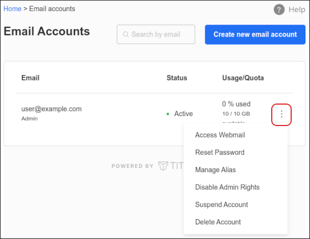The height and width of the screenshot is (239, 310).
Task: Click the Email accounts breadcrumb text
Action: click(x=52, y=9)
